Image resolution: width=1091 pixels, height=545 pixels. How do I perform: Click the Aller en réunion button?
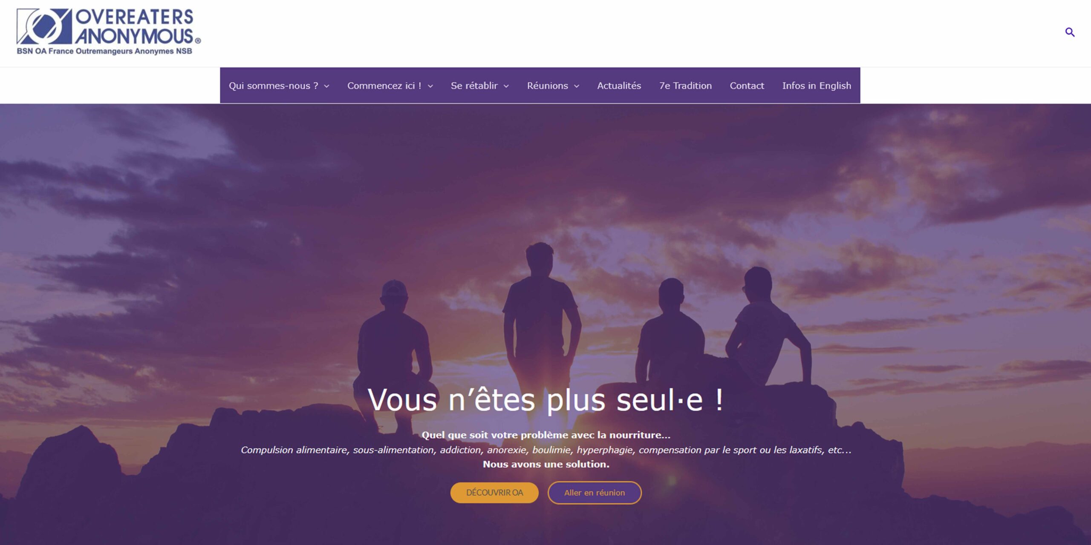pos(595,493)
